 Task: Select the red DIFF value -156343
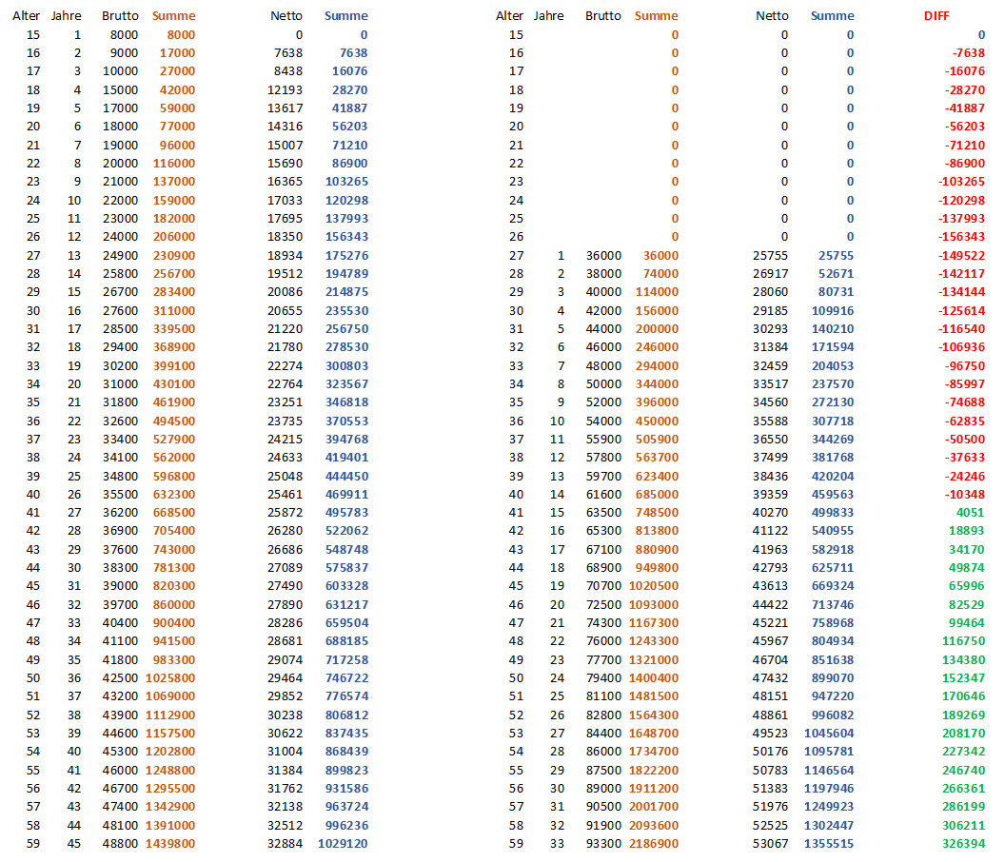[x=961, y=237]
